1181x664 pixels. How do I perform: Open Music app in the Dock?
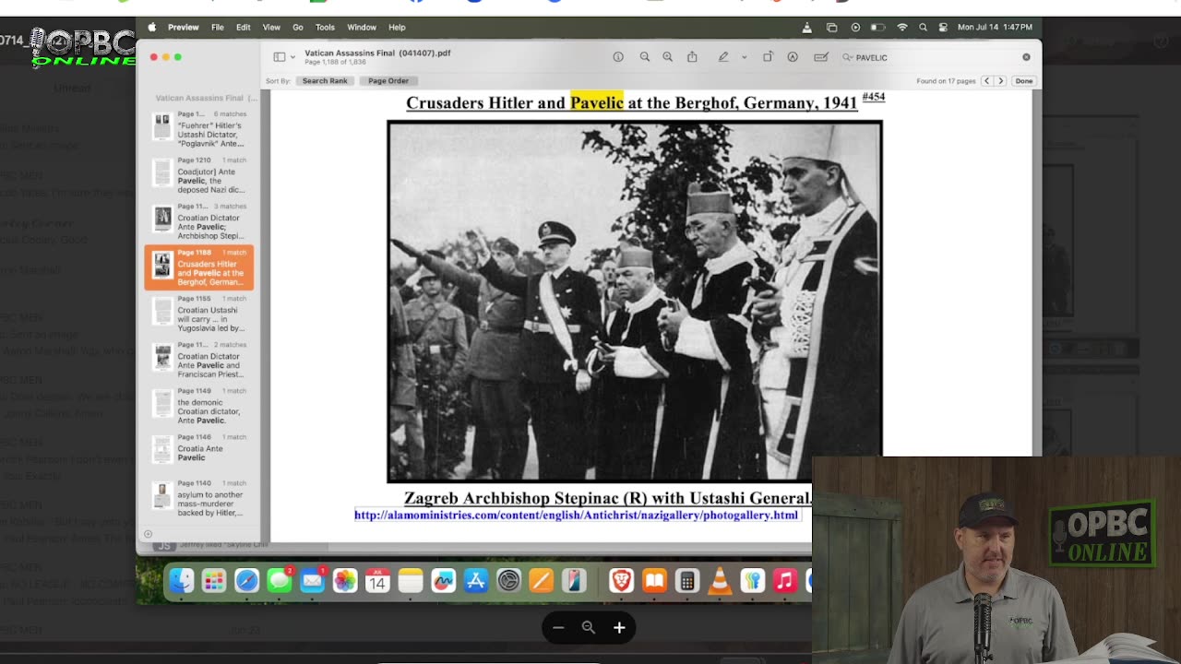click(x=785, y=580)
